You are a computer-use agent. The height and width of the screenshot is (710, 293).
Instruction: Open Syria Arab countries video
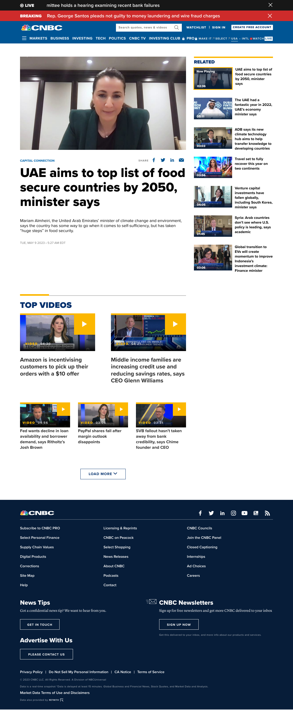point(213,226)
